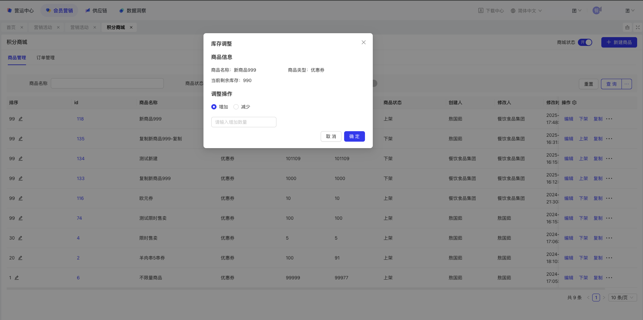Viewport: 643px width, 320px height.
Task: Select the 减少 radio option
Action: (236, 107)
